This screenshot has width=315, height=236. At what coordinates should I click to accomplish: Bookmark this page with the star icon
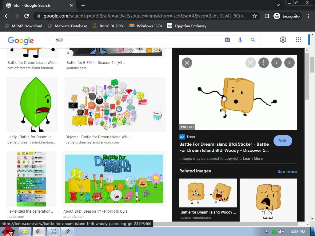[254, 16]
